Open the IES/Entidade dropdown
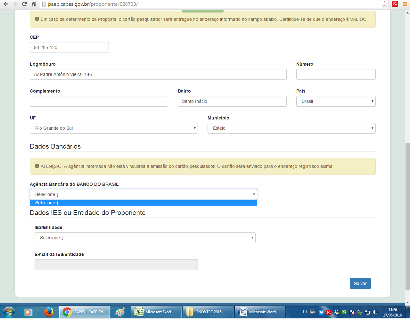This screenshot has width=410, height=328. 145,238
